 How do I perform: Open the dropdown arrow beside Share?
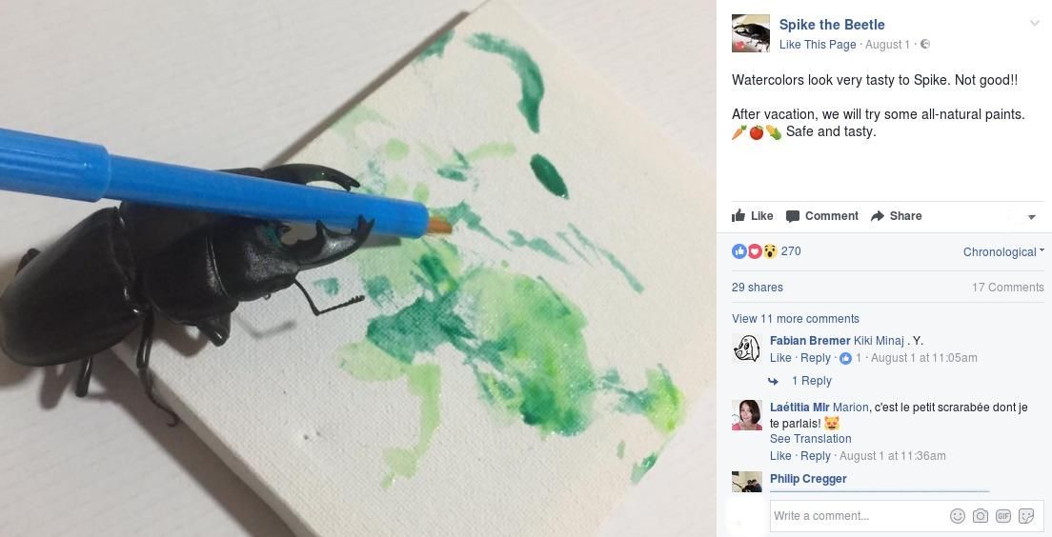tap(1031, 217)
